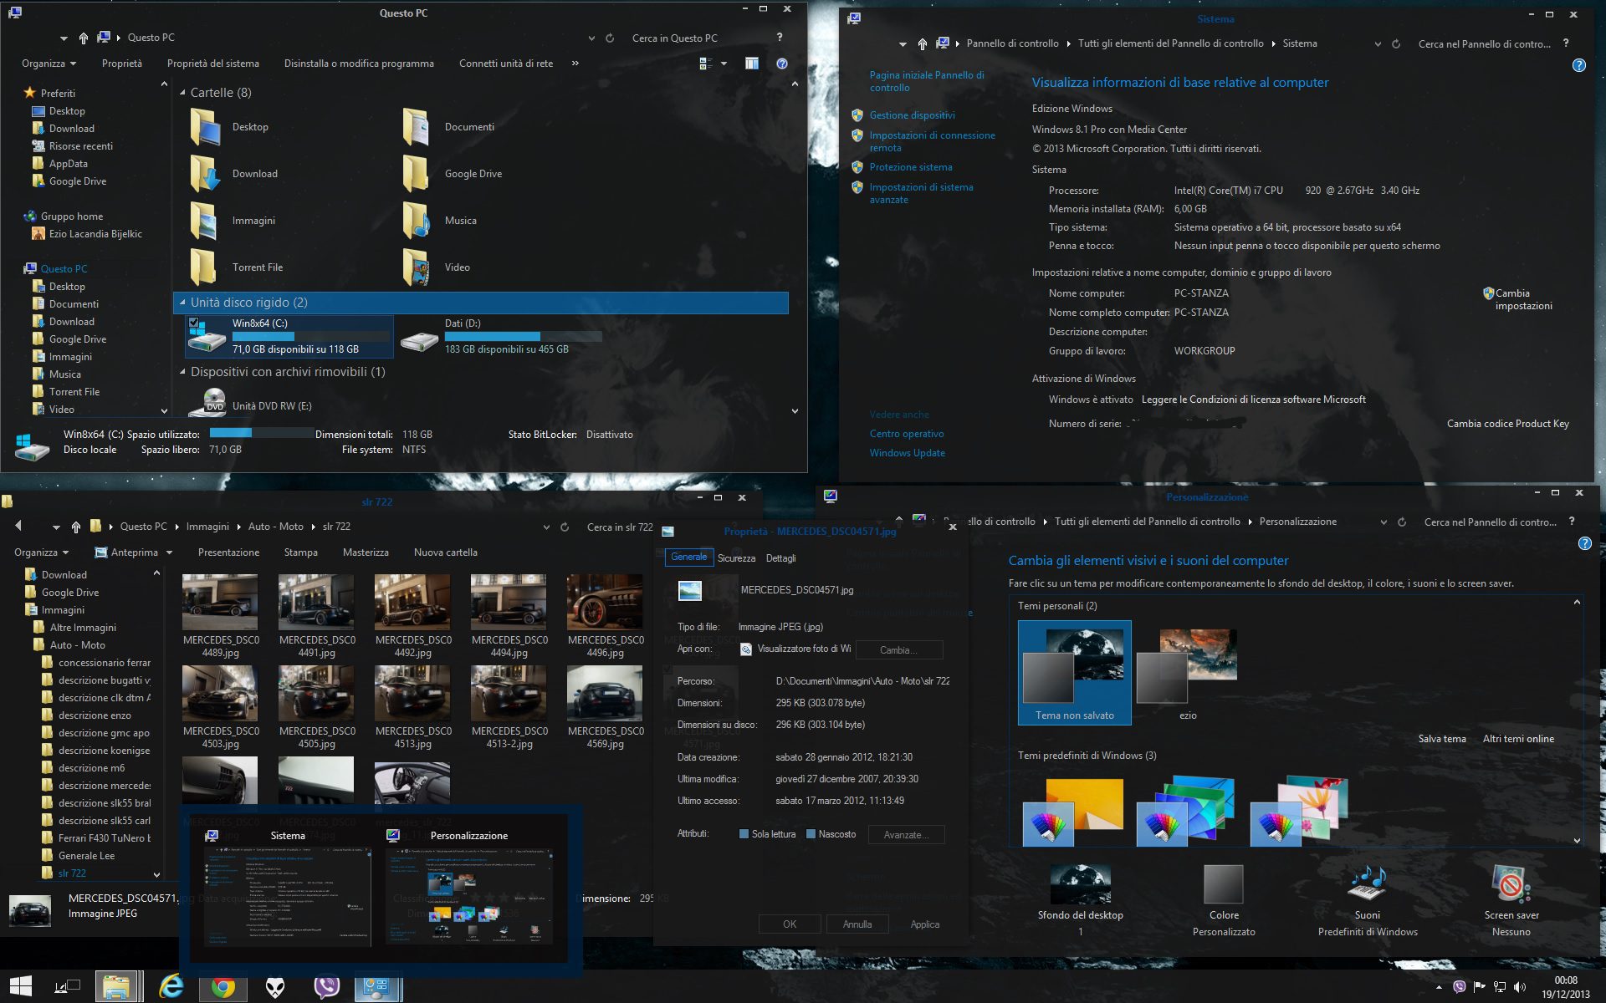
Task: Click the Windows Update icon
Action: point(907,452)
